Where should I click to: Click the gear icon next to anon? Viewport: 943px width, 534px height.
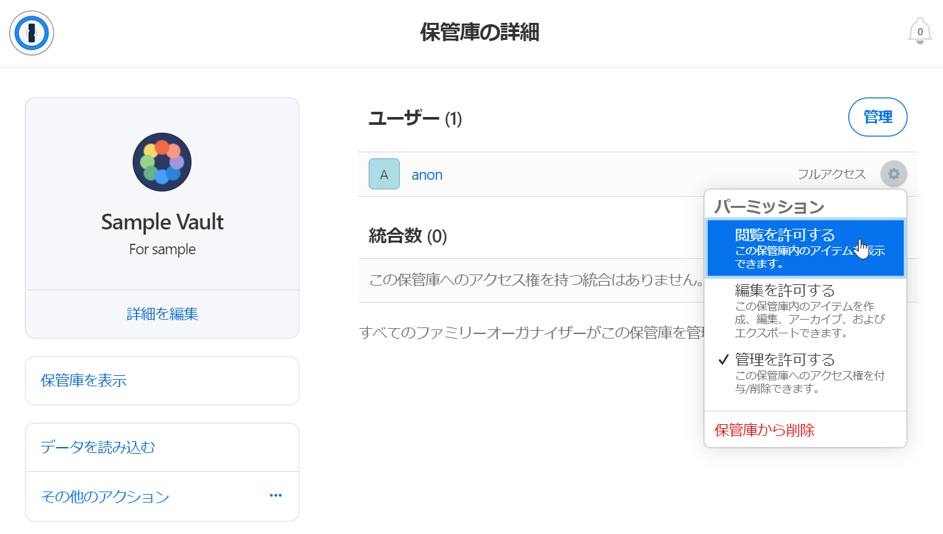[x=894, y=174]
